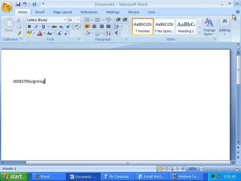Open the font name dropdown
The image size is (241, 181).
pos(65,20)
